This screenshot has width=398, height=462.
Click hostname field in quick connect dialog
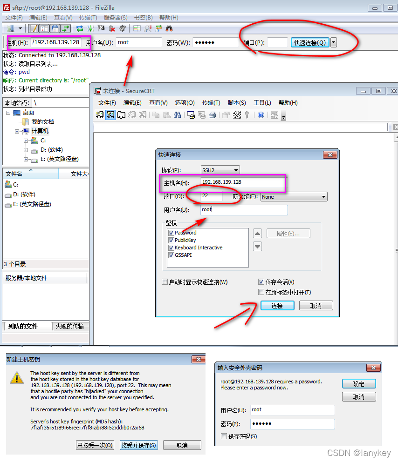(242, 182)
